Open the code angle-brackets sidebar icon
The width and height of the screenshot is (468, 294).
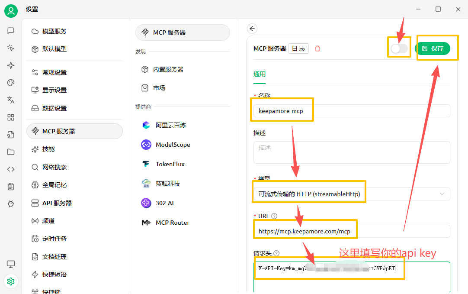[11, 169]
